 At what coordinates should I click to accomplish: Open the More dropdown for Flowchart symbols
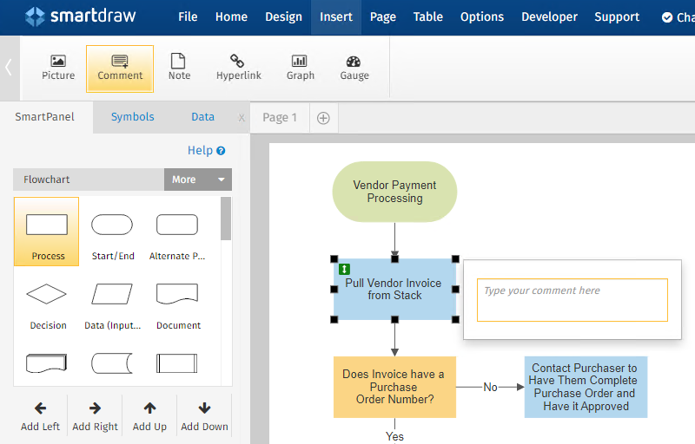click(x=197, y=180)
